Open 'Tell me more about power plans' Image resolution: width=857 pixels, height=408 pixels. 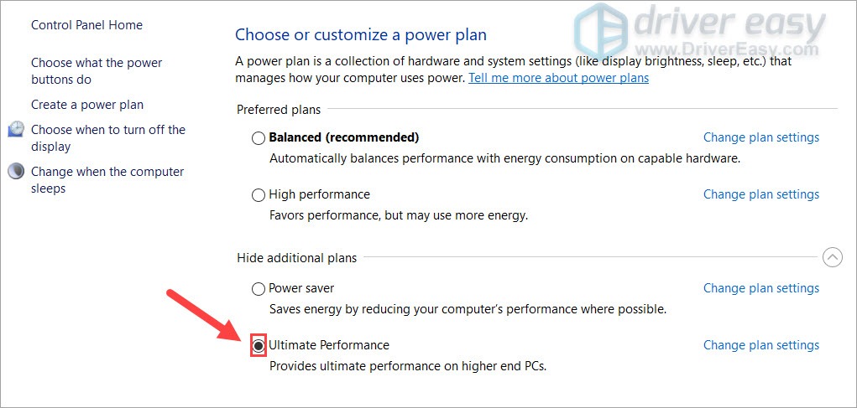558,78
